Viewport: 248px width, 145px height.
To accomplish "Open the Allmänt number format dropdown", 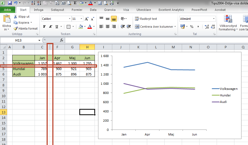I will coord(214,19).
